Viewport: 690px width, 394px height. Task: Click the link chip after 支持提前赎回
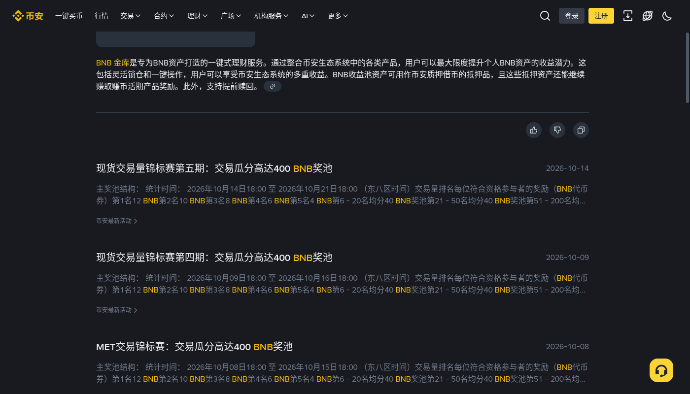273,86
